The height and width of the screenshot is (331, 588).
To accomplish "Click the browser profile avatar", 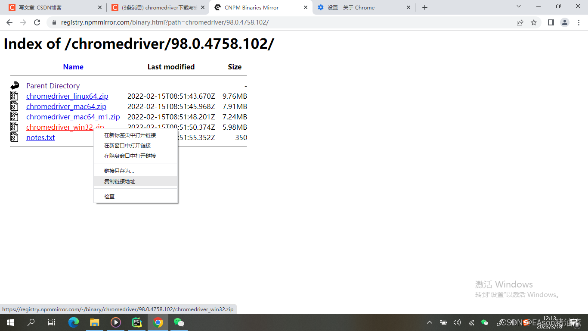I will (x=564, y=22).
